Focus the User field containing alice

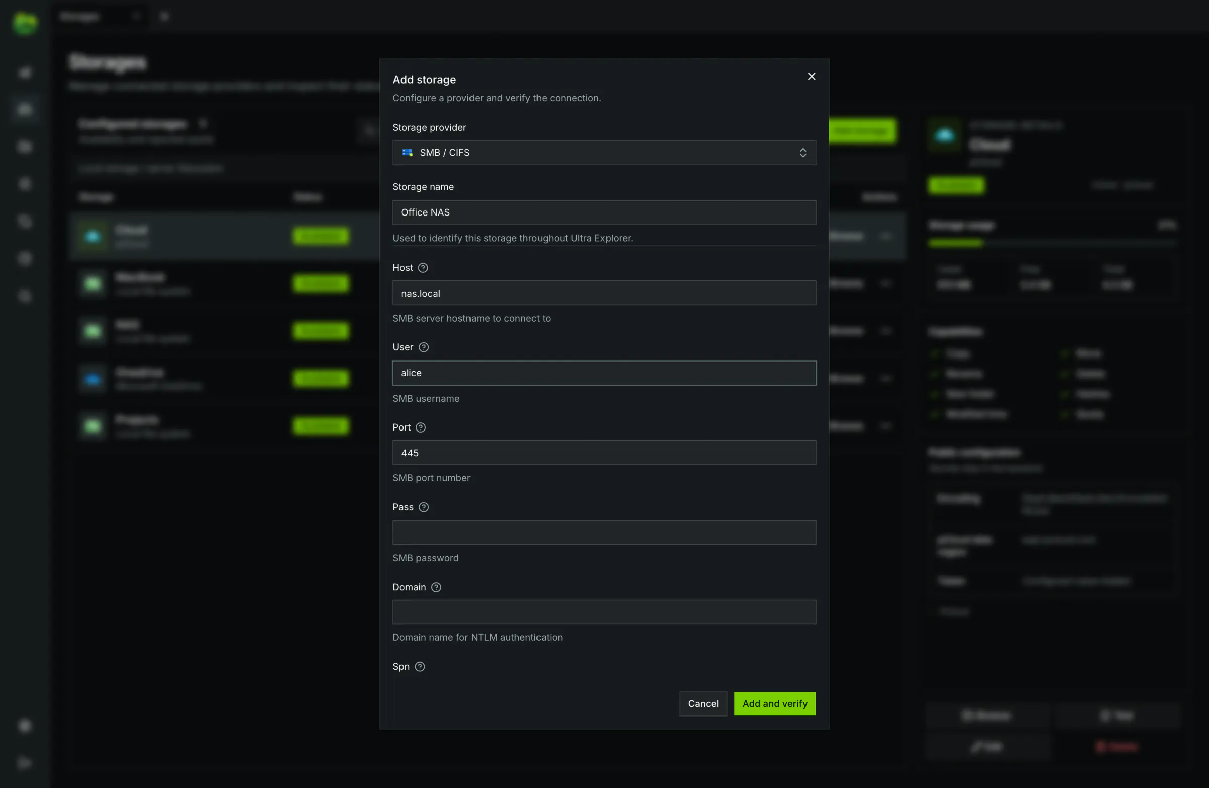click(x=604, y=373)
